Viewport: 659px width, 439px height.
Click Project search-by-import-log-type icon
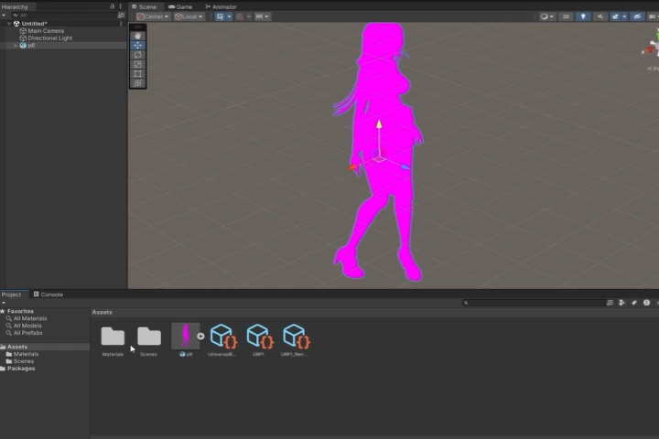[x=646, y=303]
